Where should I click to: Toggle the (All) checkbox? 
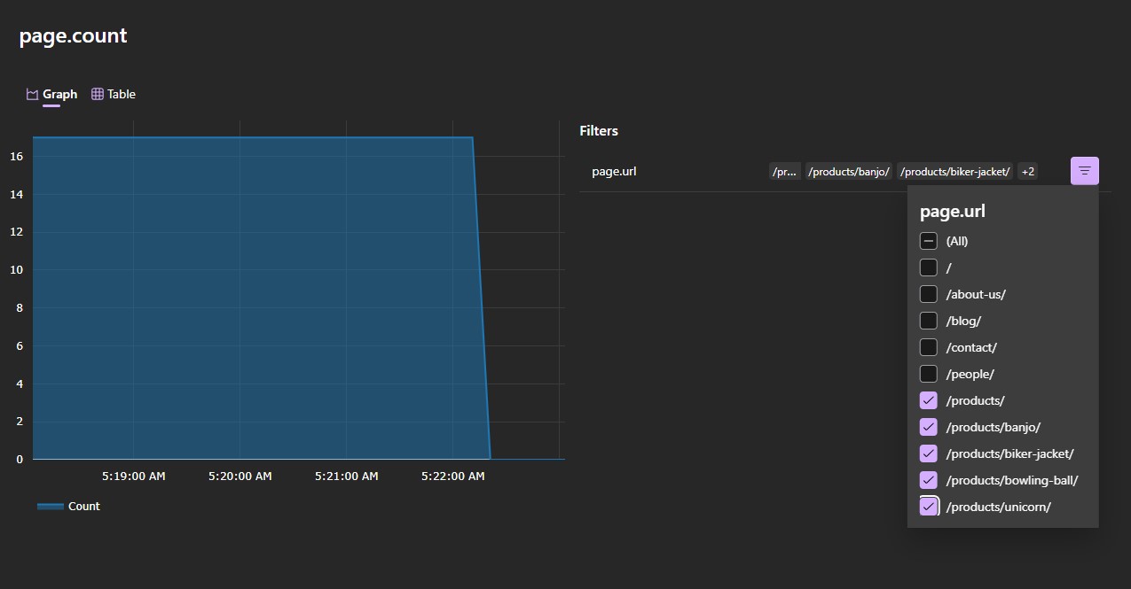[928, 241]
